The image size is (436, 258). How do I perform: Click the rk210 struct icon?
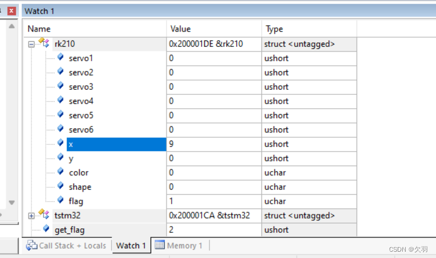44,42
